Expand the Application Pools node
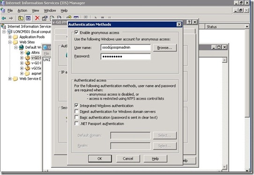 coord(10,37)
